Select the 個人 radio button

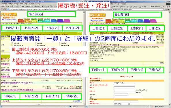(115, 83)
